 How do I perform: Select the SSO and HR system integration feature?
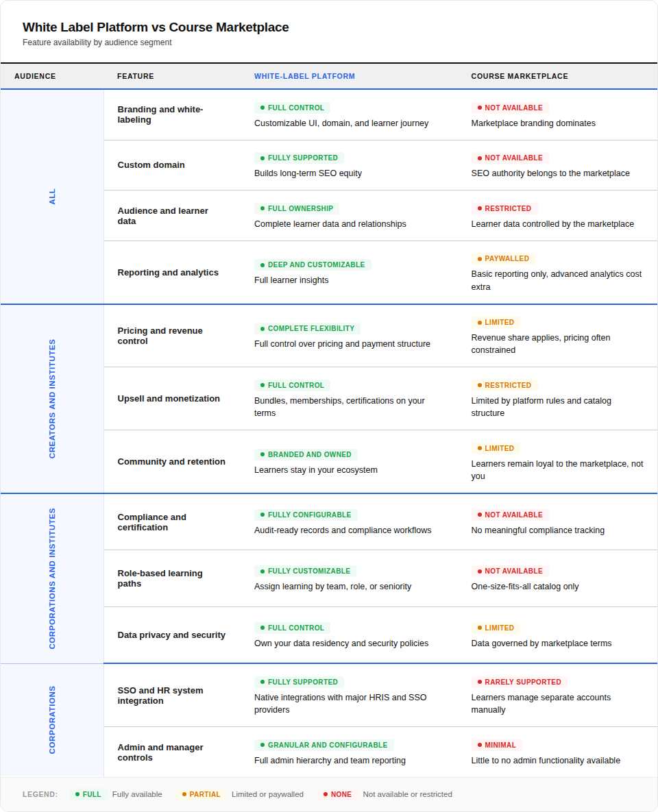(160, 696)
